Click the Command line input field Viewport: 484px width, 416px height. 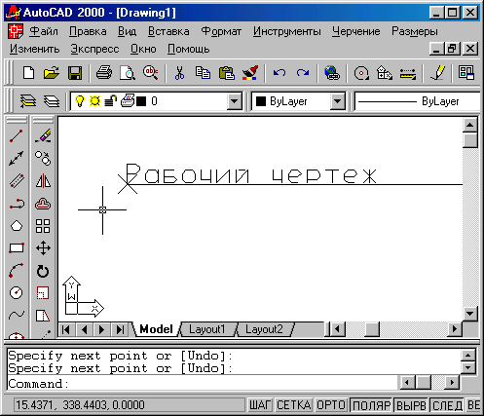202,384
